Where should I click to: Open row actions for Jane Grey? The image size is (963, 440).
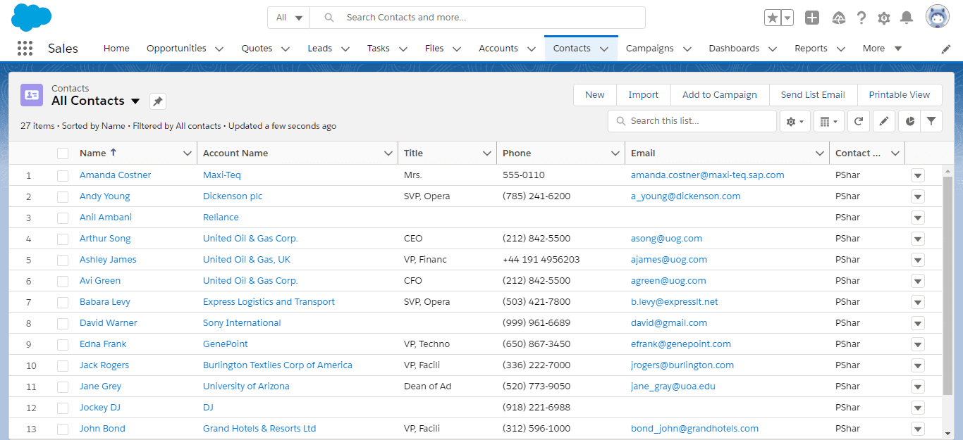[917, 386]
